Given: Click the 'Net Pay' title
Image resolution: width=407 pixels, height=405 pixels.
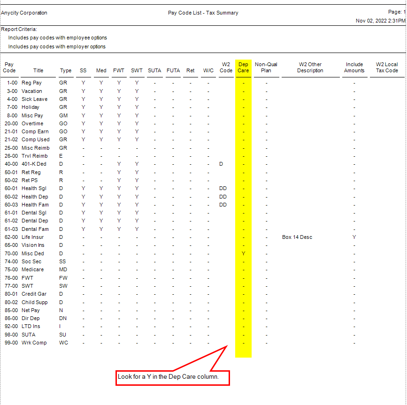Looking at the screenshot, I should coord(31,310).
